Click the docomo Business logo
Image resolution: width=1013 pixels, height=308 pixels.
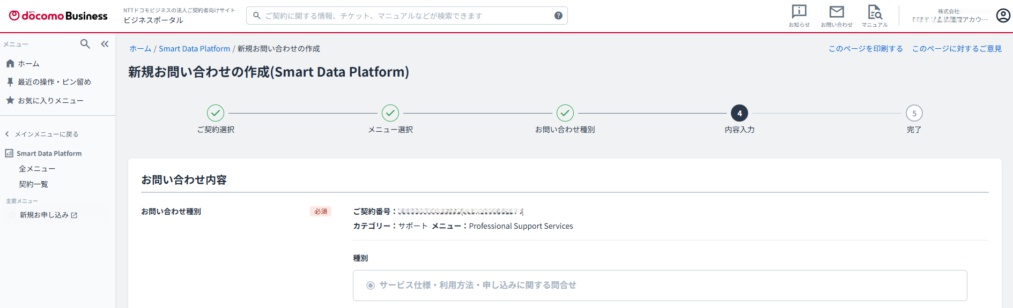click(x=58, y=16)
